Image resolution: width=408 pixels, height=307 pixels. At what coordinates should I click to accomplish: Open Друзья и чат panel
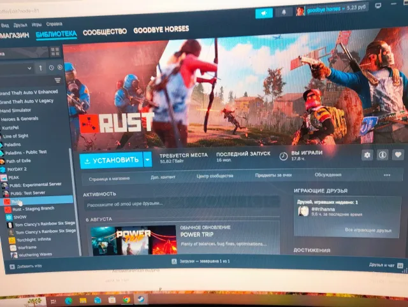point(386,265)
